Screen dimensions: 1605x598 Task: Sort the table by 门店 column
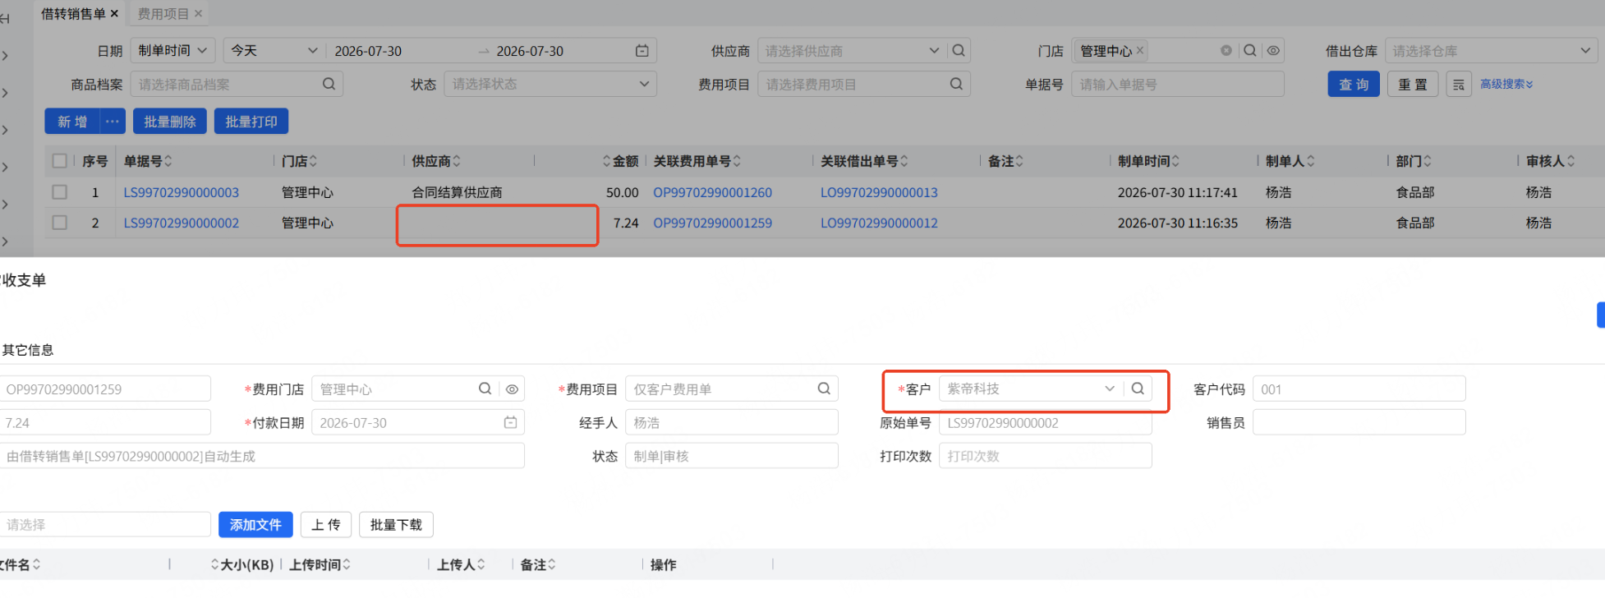[313, 161]
